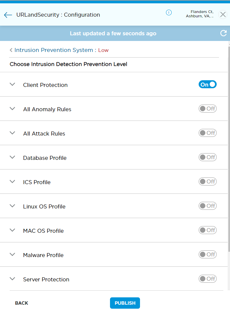Turn off Client Protection
Viewport: 230px width, 317px height.
tap(207, 84)
